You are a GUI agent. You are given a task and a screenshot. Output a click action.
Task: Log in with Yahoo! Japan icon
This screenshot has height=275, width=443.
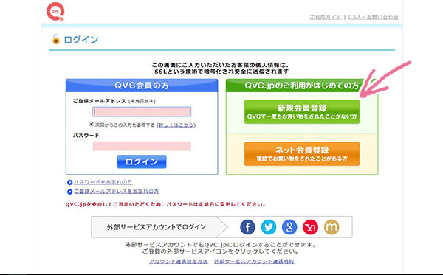[x=310, y=227]
